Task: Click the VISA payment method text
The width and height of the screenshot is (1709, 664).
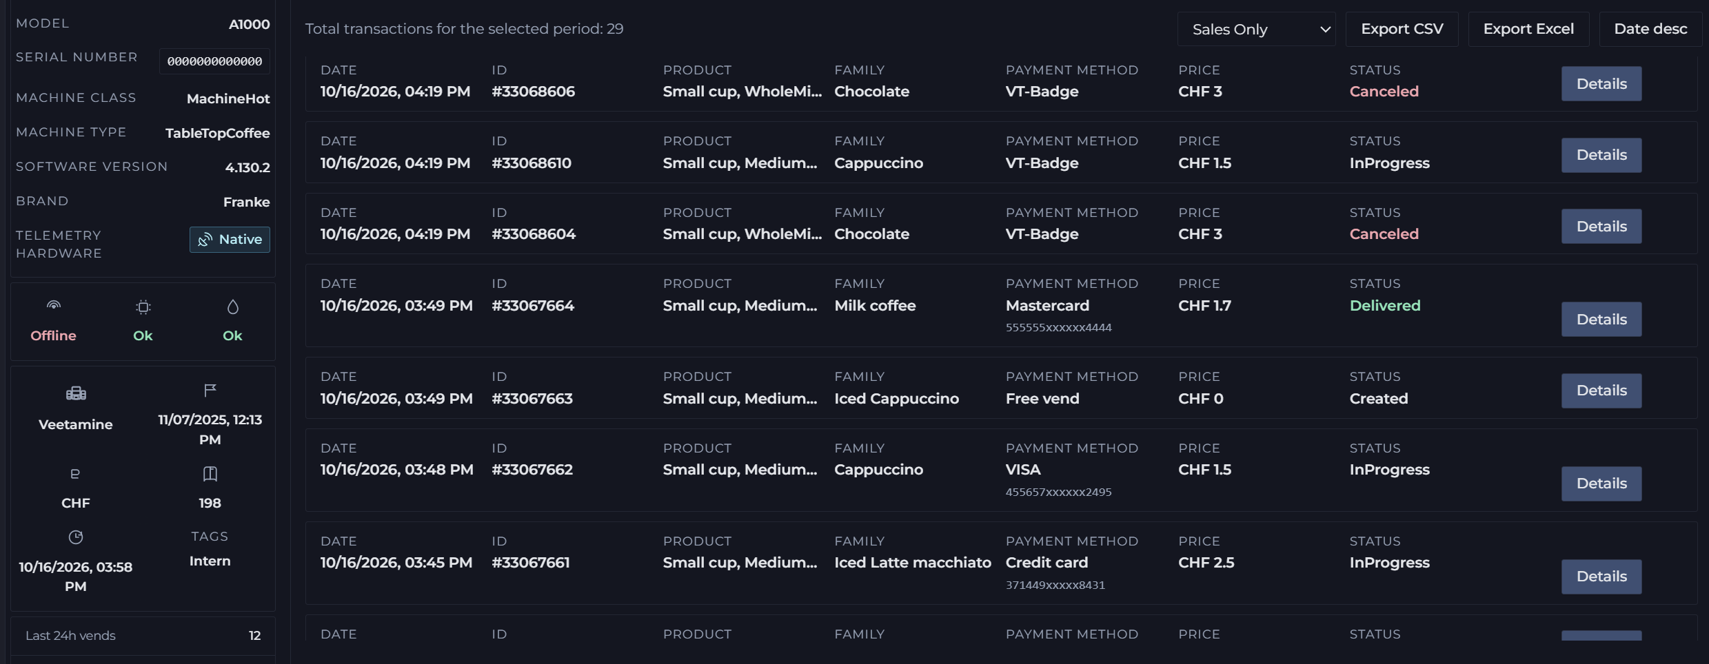Action: coord(1023,470)
